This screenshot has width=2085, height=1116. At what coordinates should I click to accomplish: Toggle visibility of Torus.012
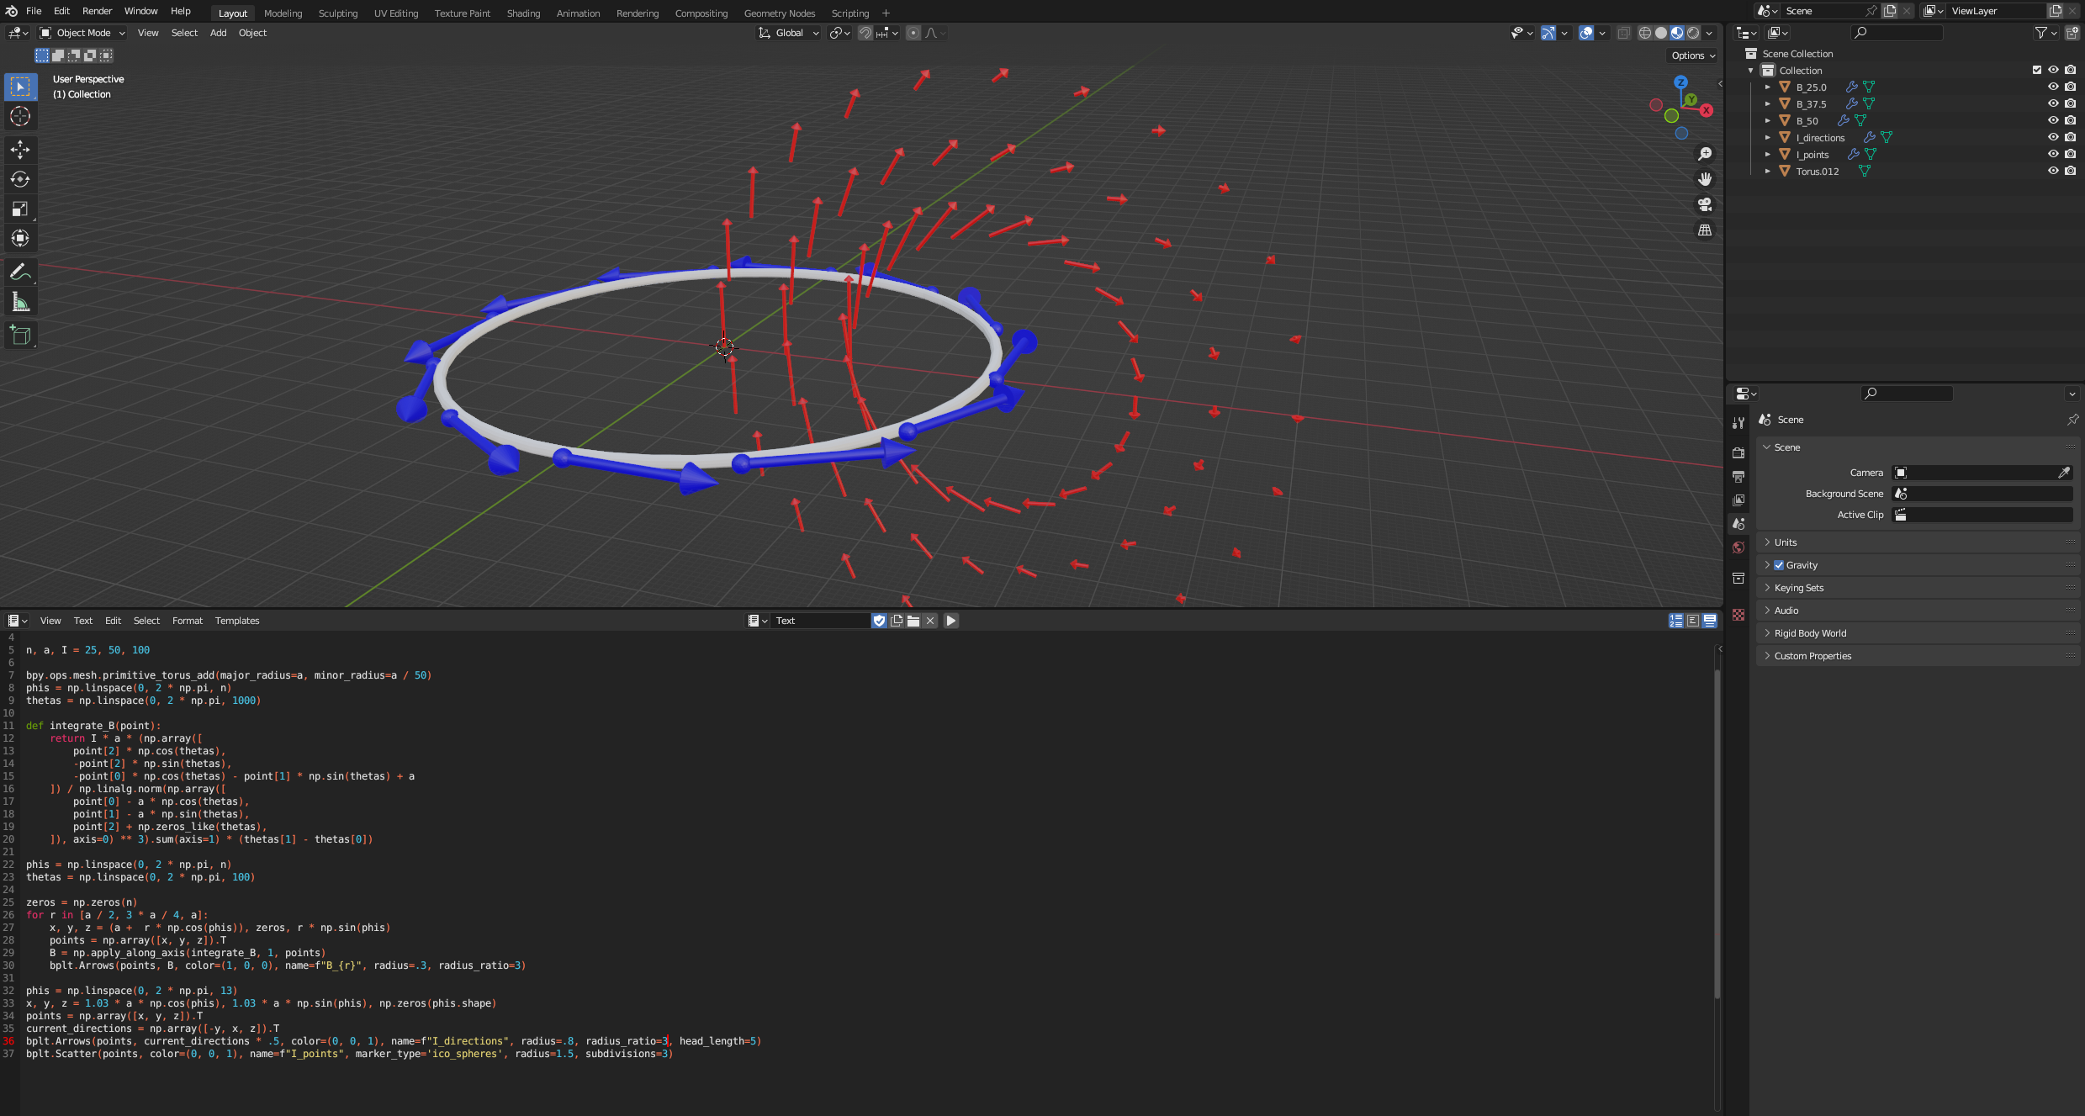[2053, 171]
